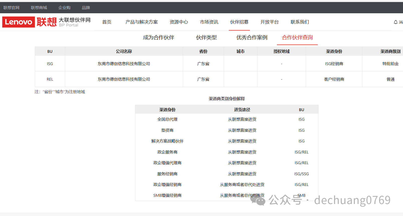This screenshot has height=216, width=403.
Task: Click the 公司名称 column header
Action: 124,51
